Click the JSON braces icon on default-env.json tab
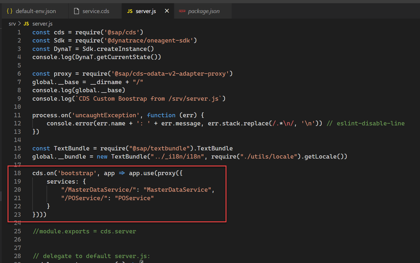Viewport: 420px width, 263px height. pos(9,11)
